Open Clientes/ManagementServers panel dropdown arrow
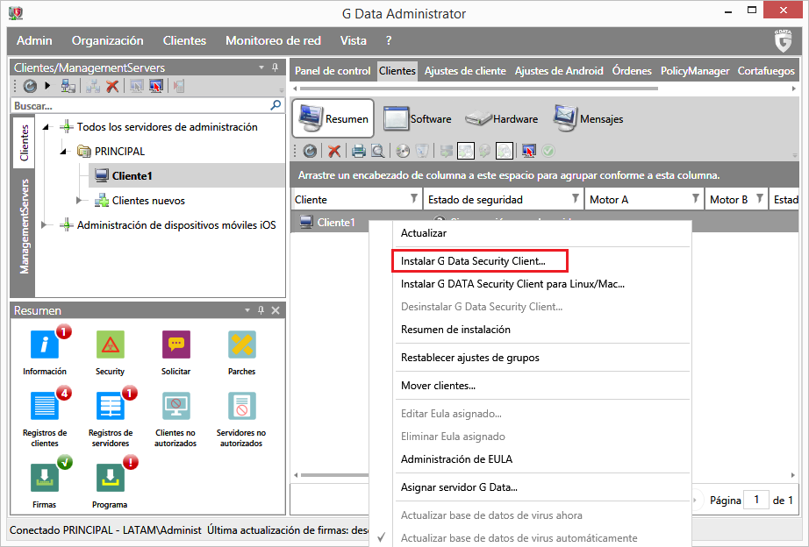Screen dimensions: 809x547 [261, 67]
